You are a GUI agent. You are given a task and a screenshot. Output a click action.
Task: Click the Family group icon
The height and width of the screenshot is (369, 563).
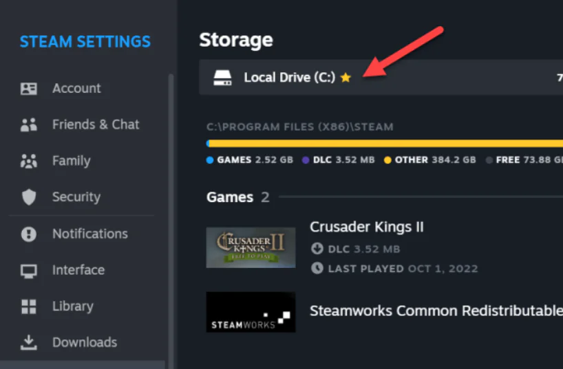click(x=28, y=161)
